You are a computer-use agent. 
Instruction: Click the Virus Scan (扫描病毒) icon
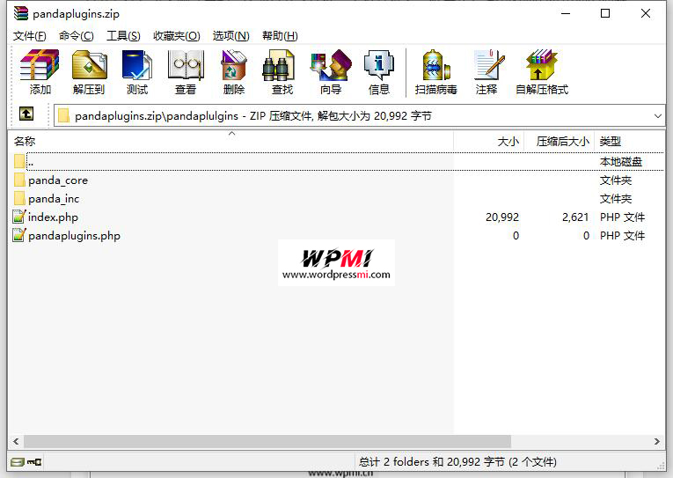(x=436, y=71)
